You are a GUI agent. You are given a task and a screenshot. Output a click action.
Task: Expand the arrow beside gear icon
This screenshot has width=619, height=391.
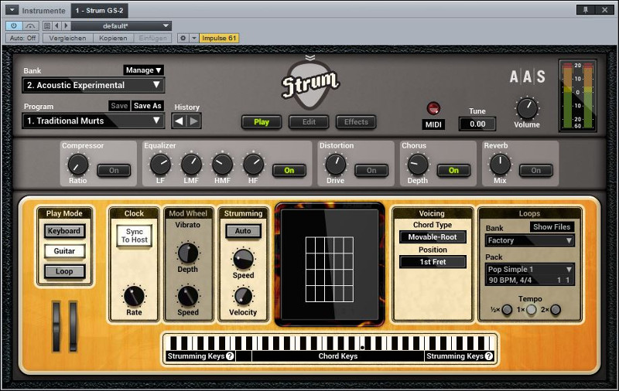pos(194,38)
